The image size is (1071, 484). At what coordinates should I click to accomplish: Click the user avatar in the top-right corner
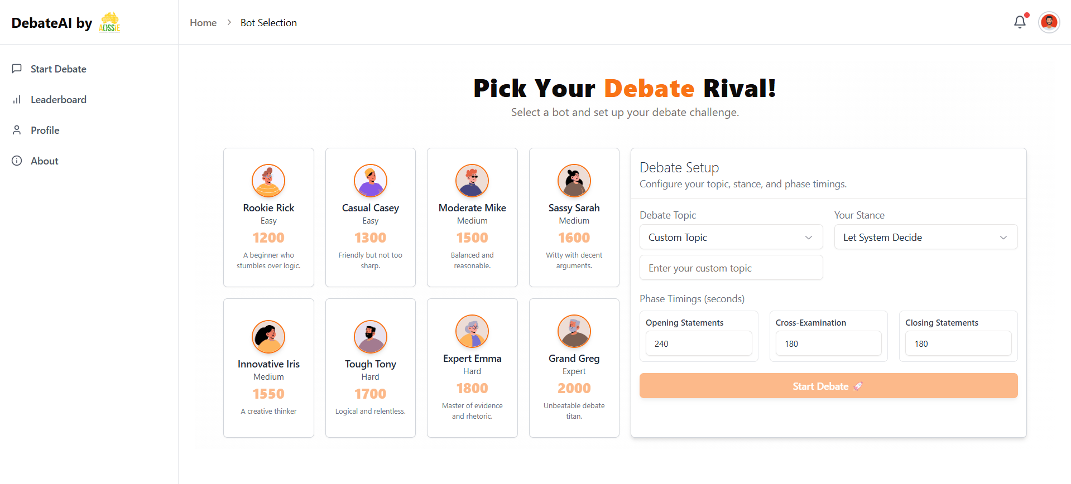[1049, 22]
